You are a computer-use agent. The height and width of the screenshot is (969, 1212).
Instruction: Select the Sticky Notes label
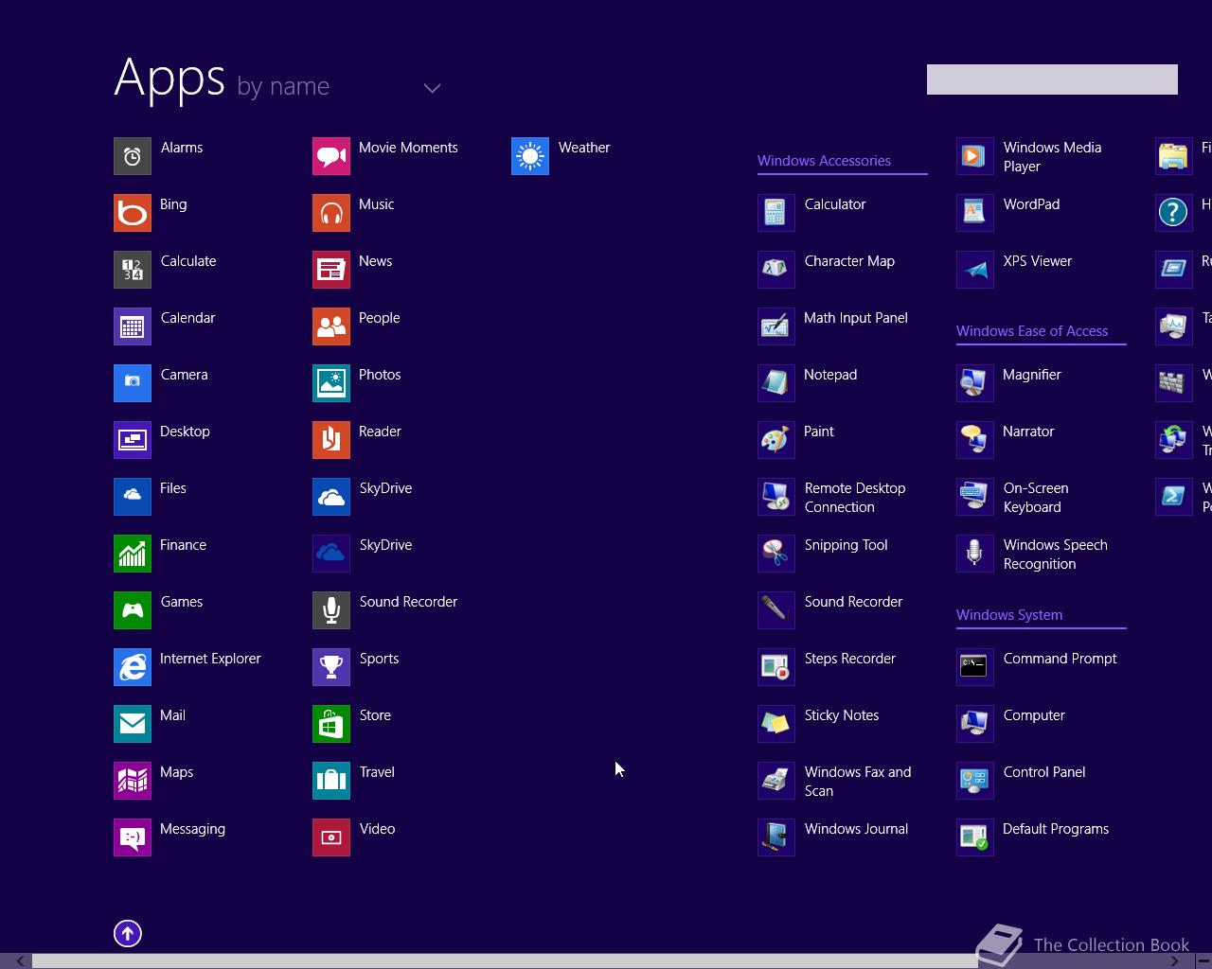842,715
